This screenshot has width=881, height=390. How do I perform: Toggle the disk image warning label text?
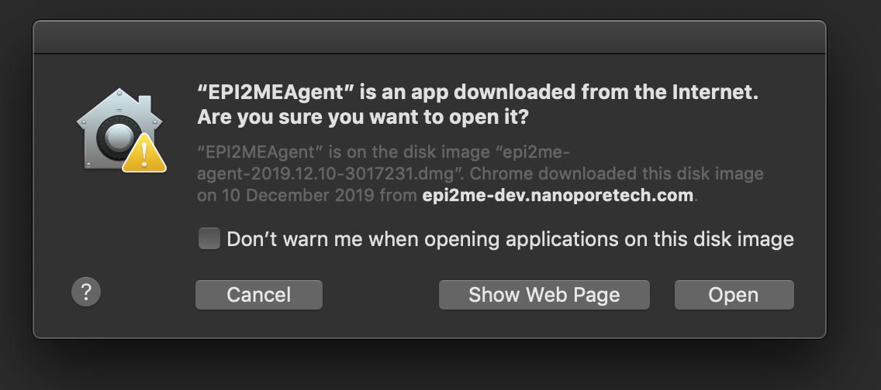pos(510,239)
